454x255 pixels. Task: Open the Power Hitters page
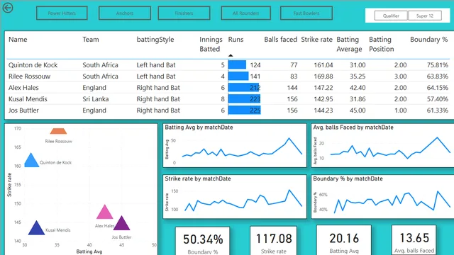62,13
